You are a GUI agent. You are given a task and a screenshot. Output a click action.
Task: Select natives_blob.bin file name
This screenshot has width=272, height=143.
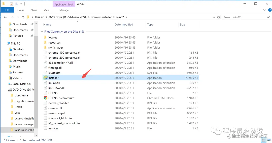59,103
